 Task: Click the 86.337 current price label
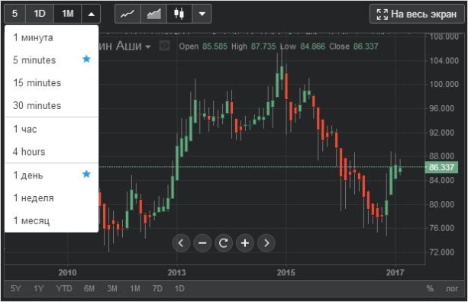(441, 167)
